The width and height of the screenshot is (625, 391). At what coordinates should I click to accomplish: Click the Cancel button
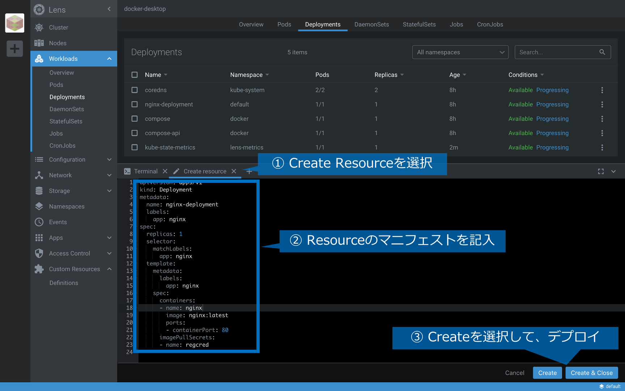[514, 373]
